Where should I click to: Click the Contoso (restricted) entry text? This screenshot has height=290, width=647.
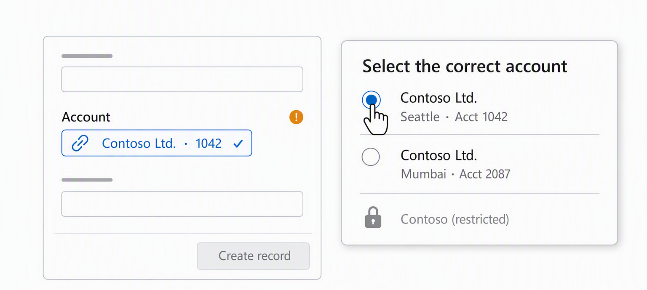(455, 219)
